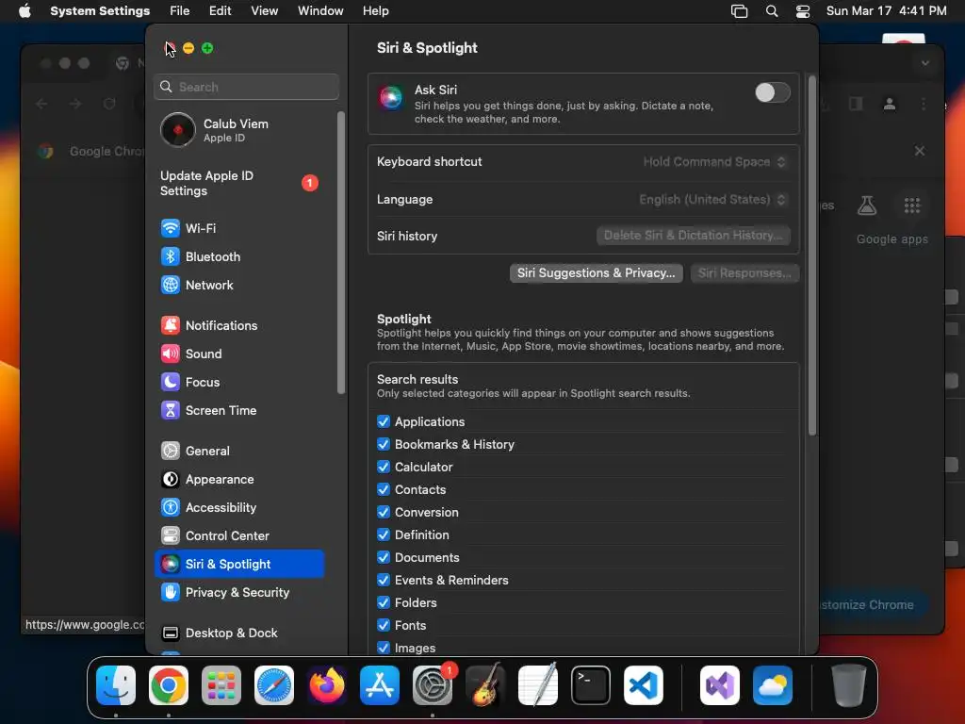Click Siri Suggestions & Privacy button
This screenshot has width=965, height=724.
coord(596,273)
